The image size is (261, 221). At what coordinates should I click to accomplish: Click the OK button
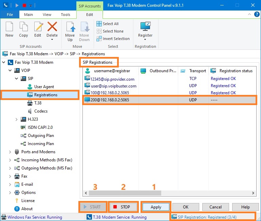[186, 207]
